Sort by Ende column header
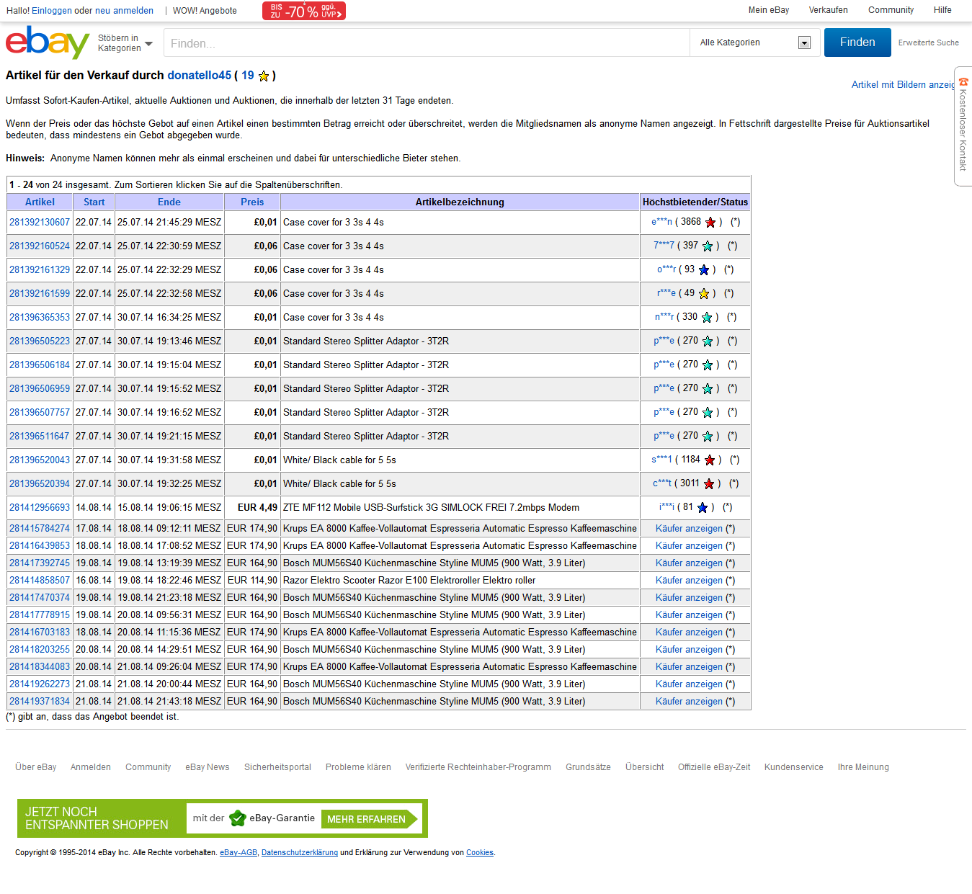 [169, 202]
